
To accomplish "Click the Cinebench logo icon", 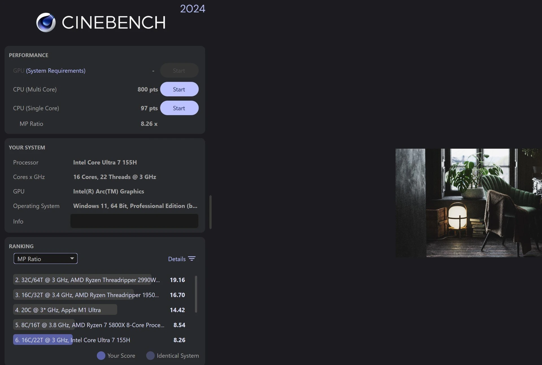I will coord(46,22).
